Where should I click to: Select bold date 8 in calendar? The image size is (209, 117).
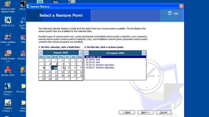click(42, 68)
